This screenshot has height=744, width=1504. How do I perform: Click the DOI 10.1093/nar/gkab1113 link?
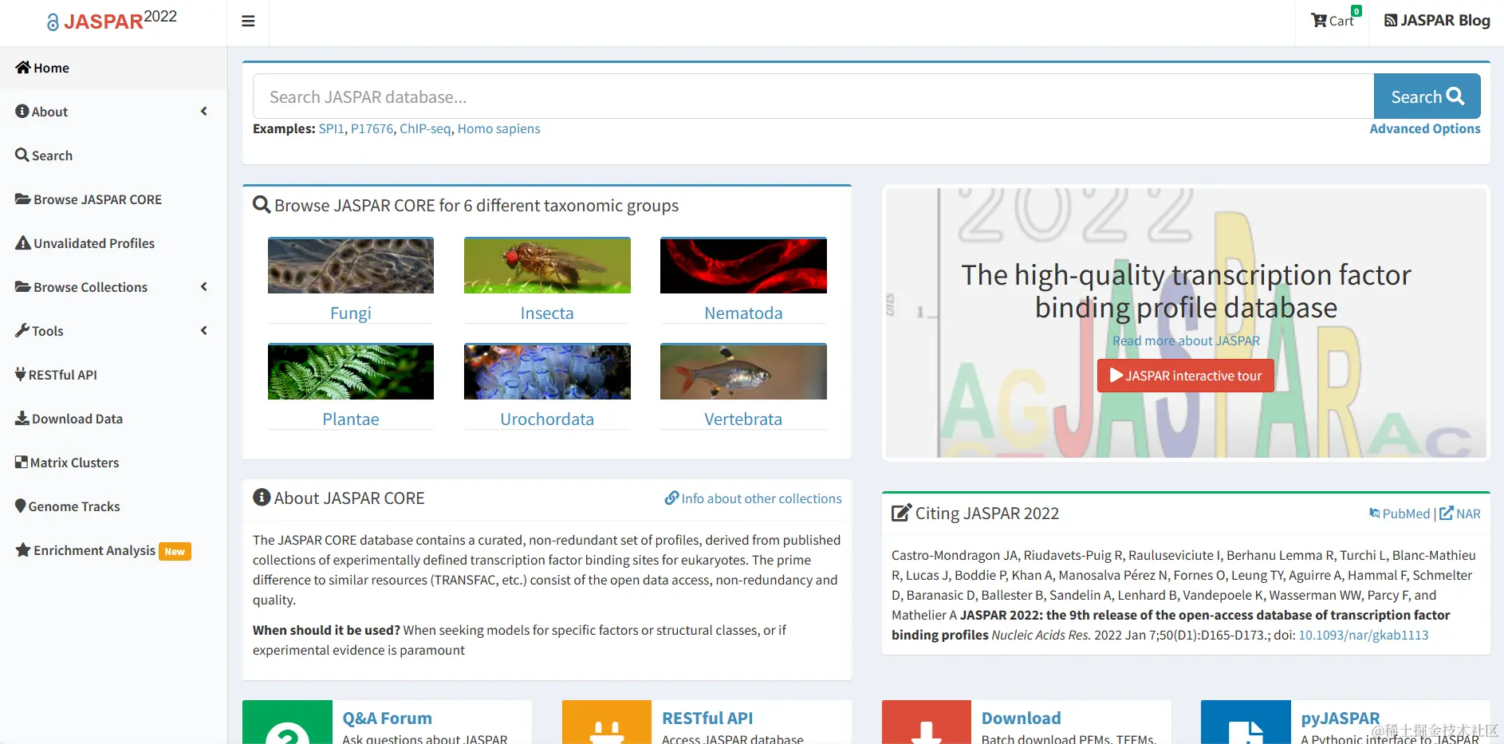click(1364, 635)
